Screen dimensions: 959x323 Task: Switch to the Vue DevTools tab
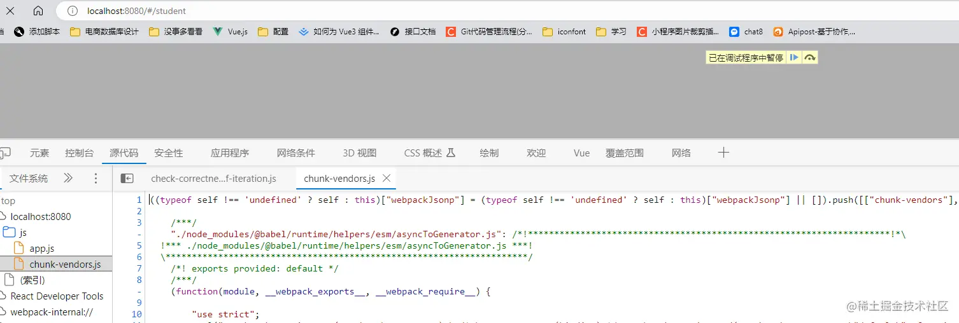pos(581,153)
